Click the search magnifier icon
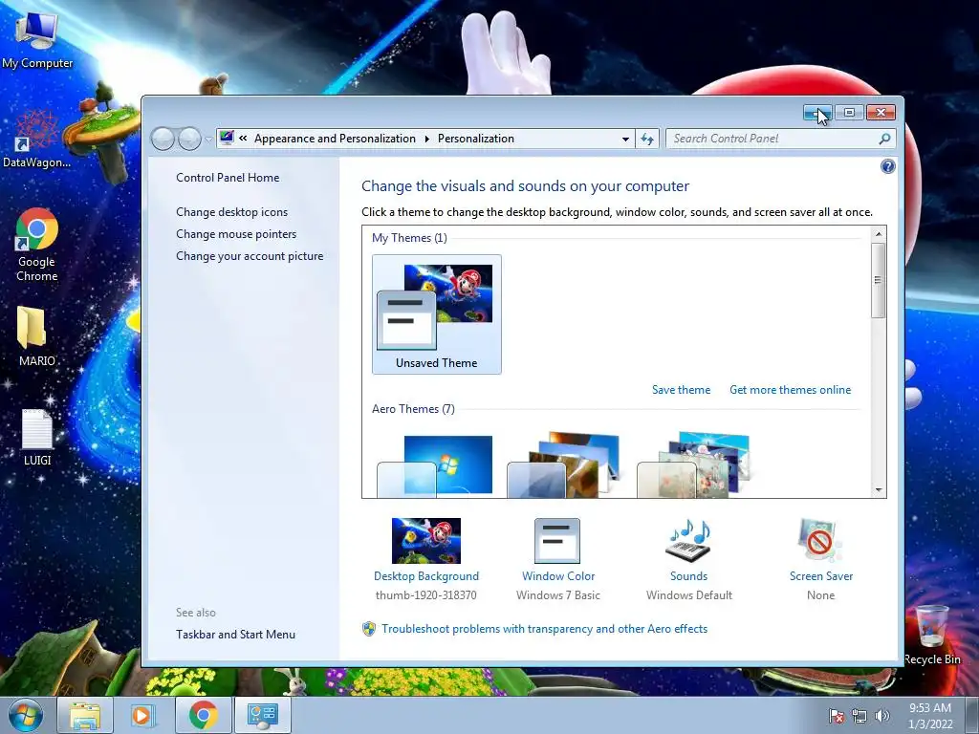Image resolution: width=979 pixels, height=734 pixels. [x=884, y=139]
